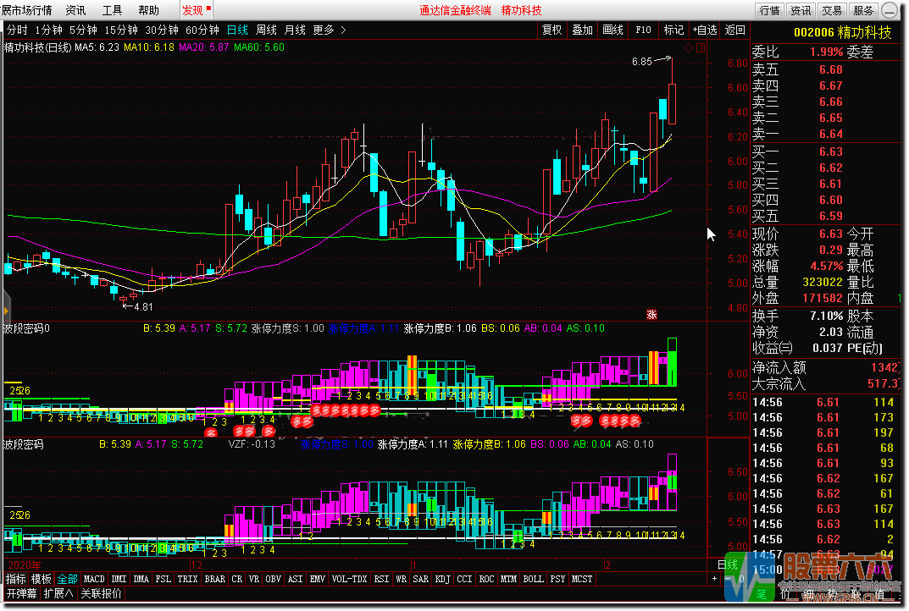Expand the 扩展 panel at bottom
This screenshot has width=909, height=611.
[x=58, y=594]
